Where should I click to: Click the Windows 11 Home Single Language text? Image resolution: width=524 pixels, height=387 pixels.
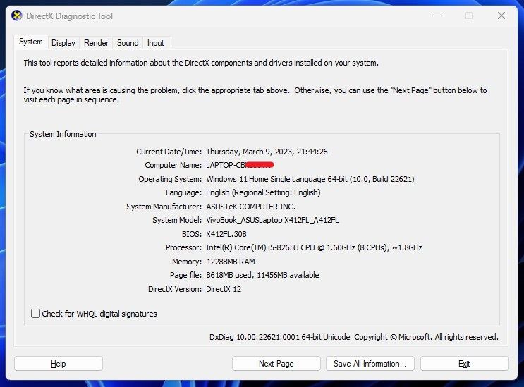(310, 179)
